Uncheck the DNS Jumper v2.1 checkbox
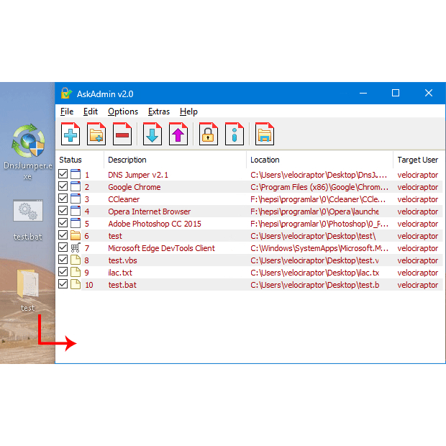The height and width of the screenshot is (446, 446). tap(63, 174)
